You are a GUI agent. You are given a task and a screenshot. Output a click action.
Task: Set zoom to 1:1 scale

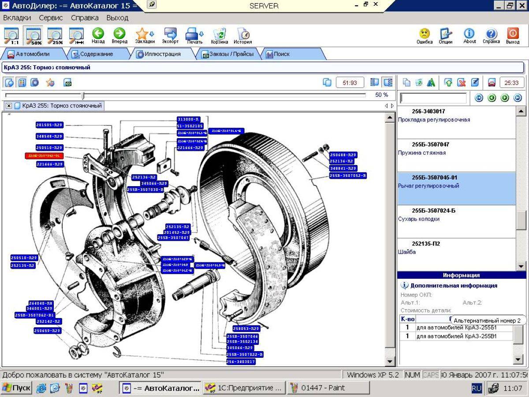(11, 36)
